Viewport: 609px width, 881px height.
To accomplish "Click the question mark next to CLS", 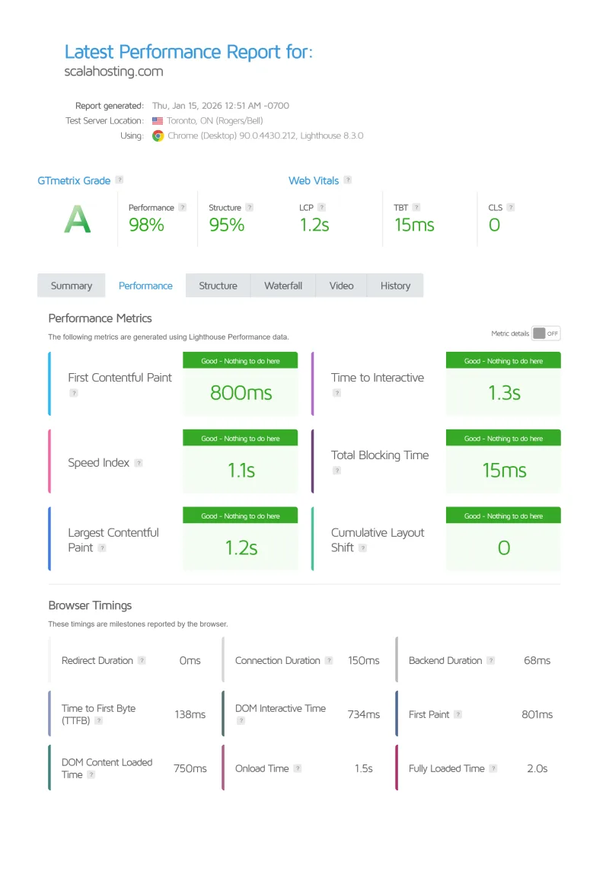I will tap(511, 207).
